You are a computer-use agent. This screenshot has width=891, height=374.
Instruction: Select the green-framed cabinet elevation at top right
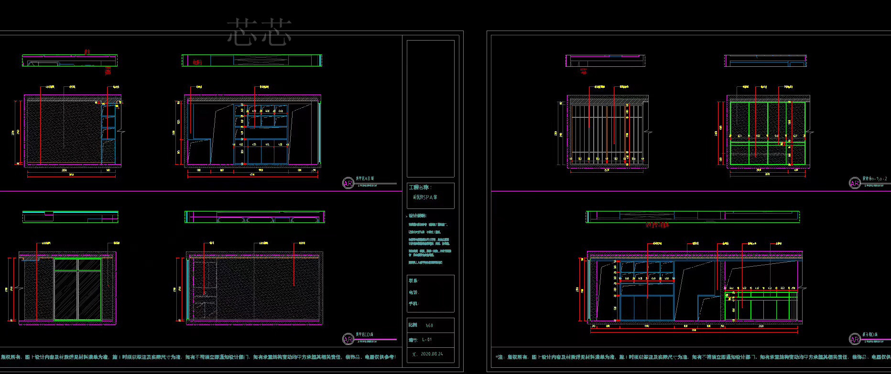[767, 134]
